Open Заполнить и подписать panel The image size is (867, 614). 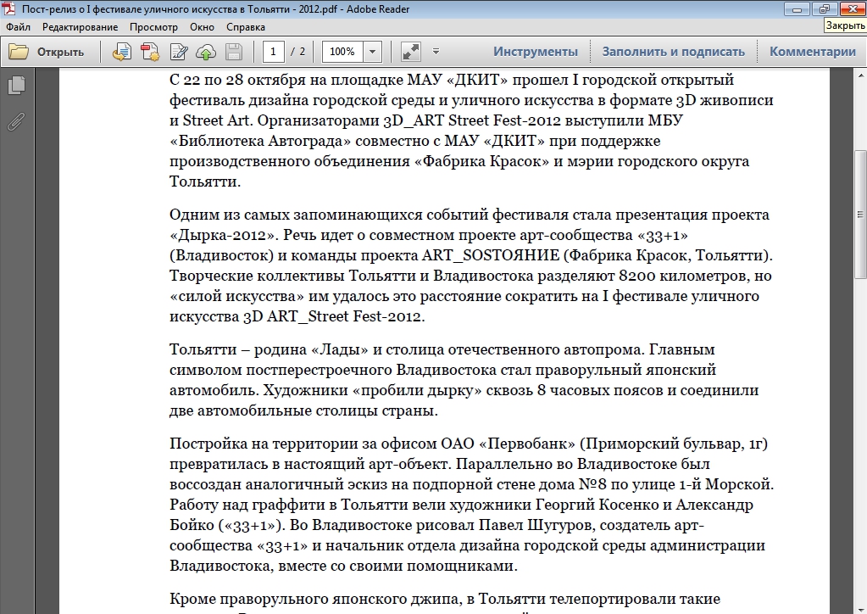[674, 52]
